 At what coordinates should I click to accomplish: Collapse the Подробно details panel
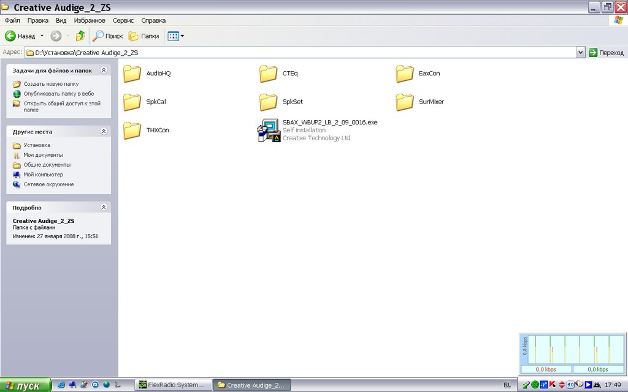coord(104,208)
